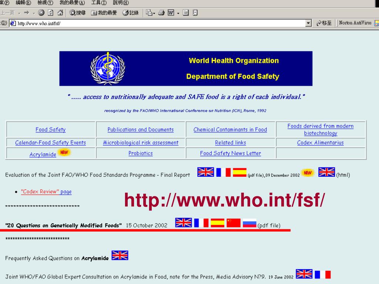Open Chinese flag PDF of 20 Questions

(x=234, y=223)
